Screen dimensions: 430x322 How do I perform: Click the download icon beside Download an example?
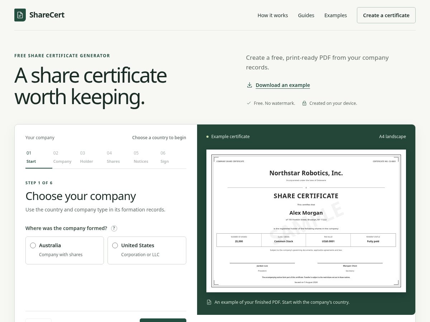249,85
